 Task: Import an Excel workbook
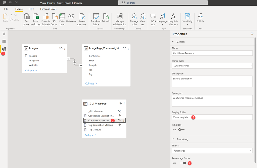pyautogui.click(x=36, y=19)
